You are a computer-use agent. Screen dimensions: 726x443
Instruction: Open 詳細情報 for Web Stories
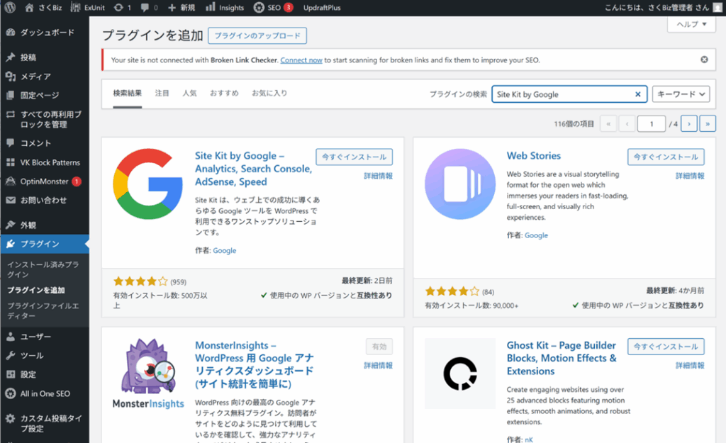(x=690, y=176)
